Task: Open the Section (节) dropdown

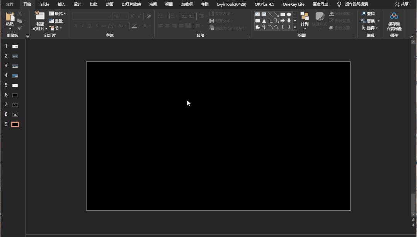Action: pyautogui.click(x=56, y=28)
